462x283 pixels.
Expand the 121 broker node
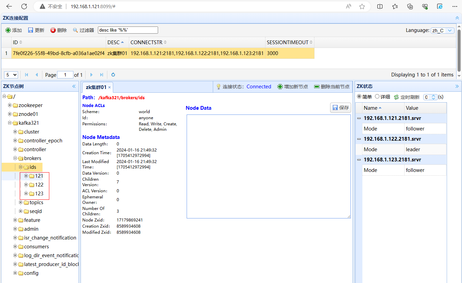26,176
